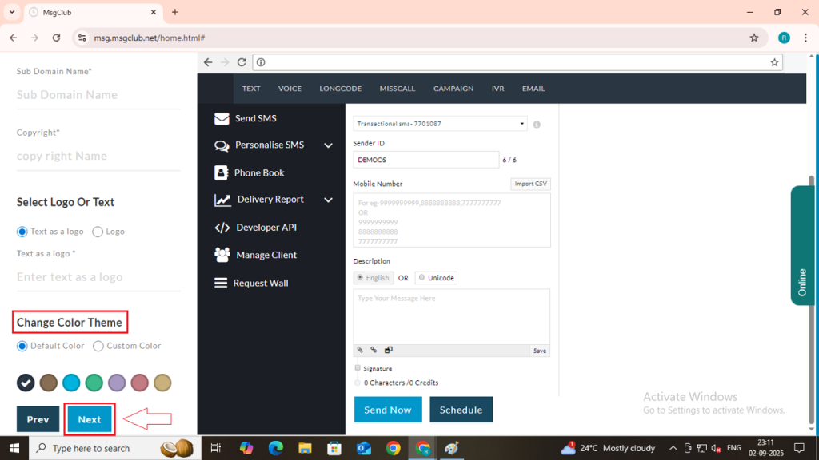Open Outlook from taskbar
The image size is (819, 460).
pyautogui.click(x=364, y=448)
